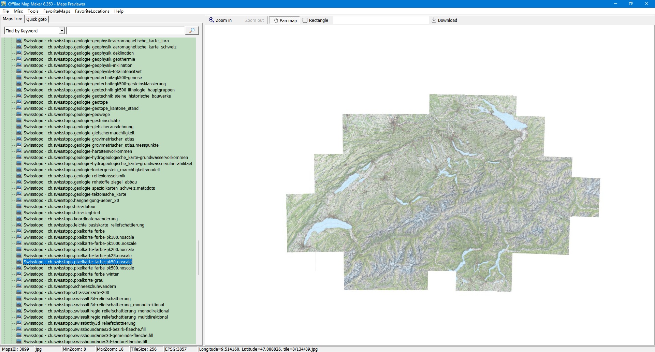Open the Find by Keyword dropdown
655x352 pixels.
tap(62, 31)
